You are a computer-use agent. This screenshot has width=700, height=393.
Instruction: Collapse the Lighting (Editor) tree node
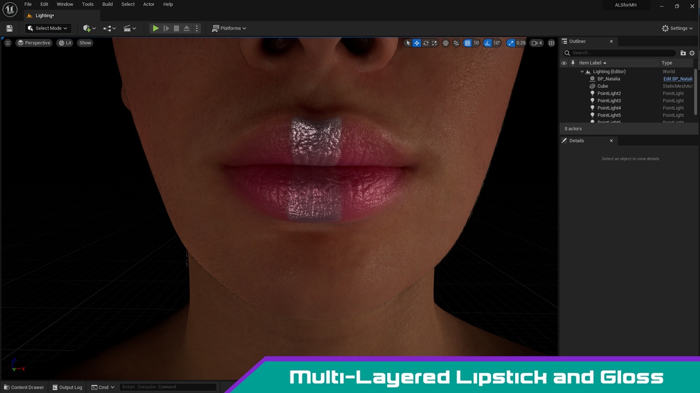582,72
